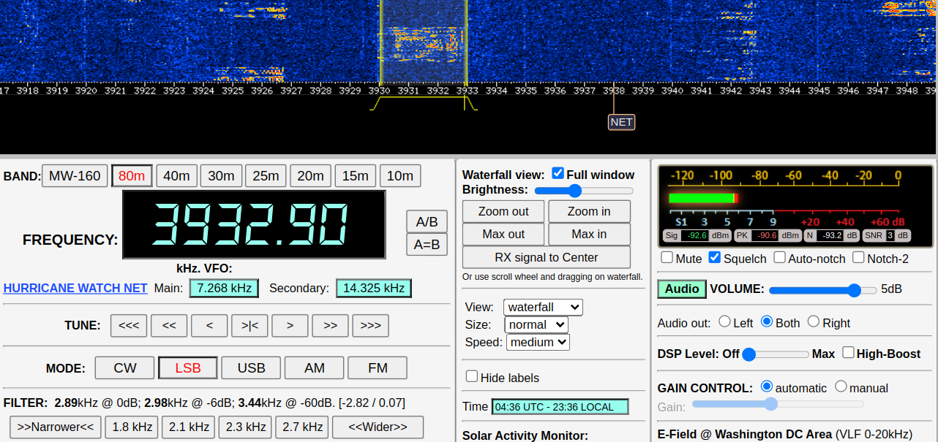Choose the 20m band
Image resolution: width=938 pixels, height=442 pixels.
(310, 176)
